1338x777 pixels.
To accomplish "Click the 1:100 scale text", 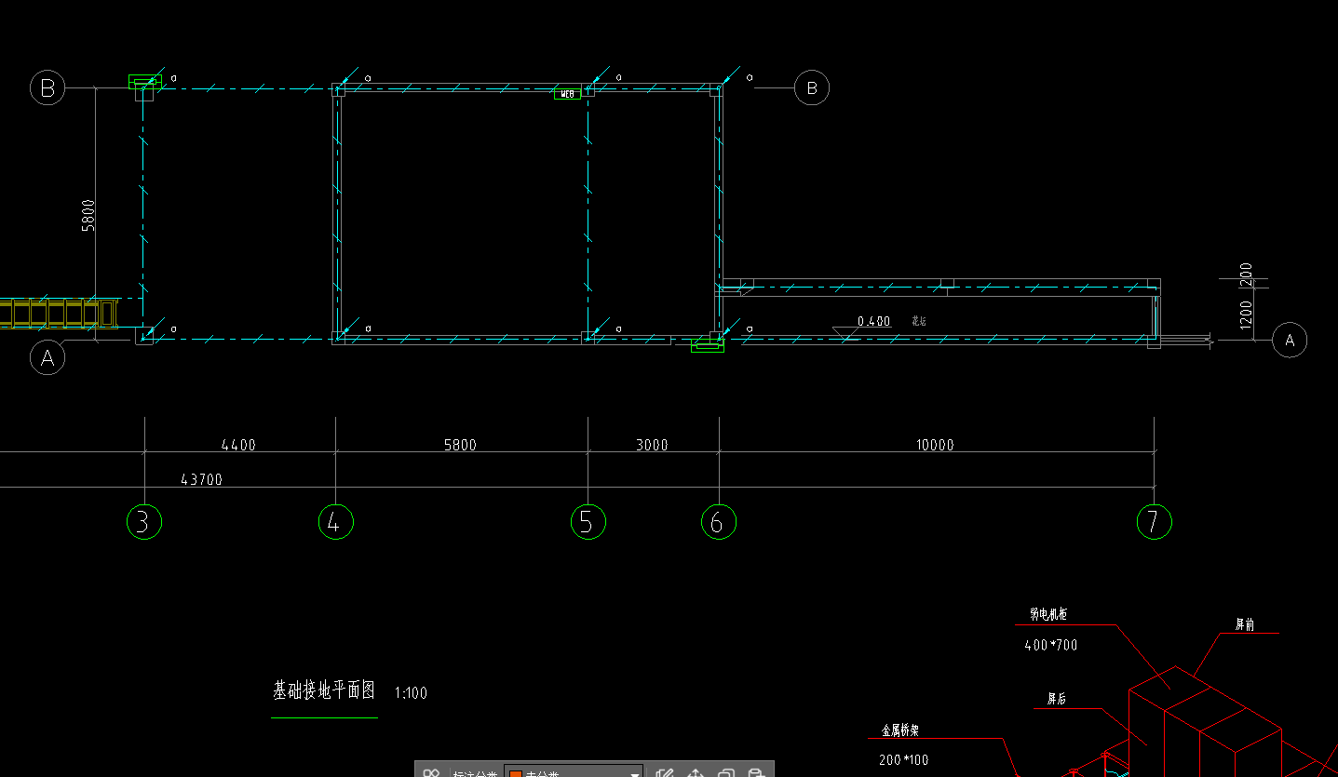I will point(411,693).
